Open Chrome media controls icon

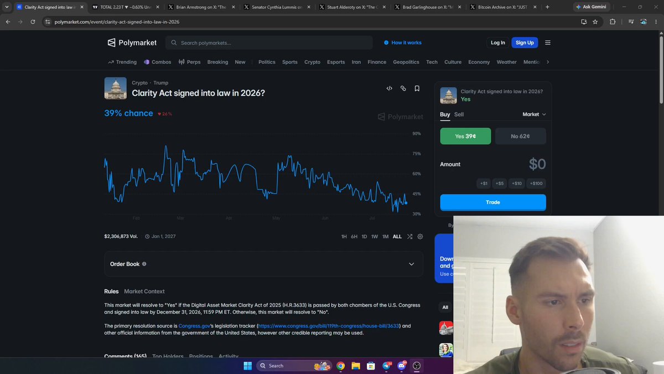[x=631, y=22]
